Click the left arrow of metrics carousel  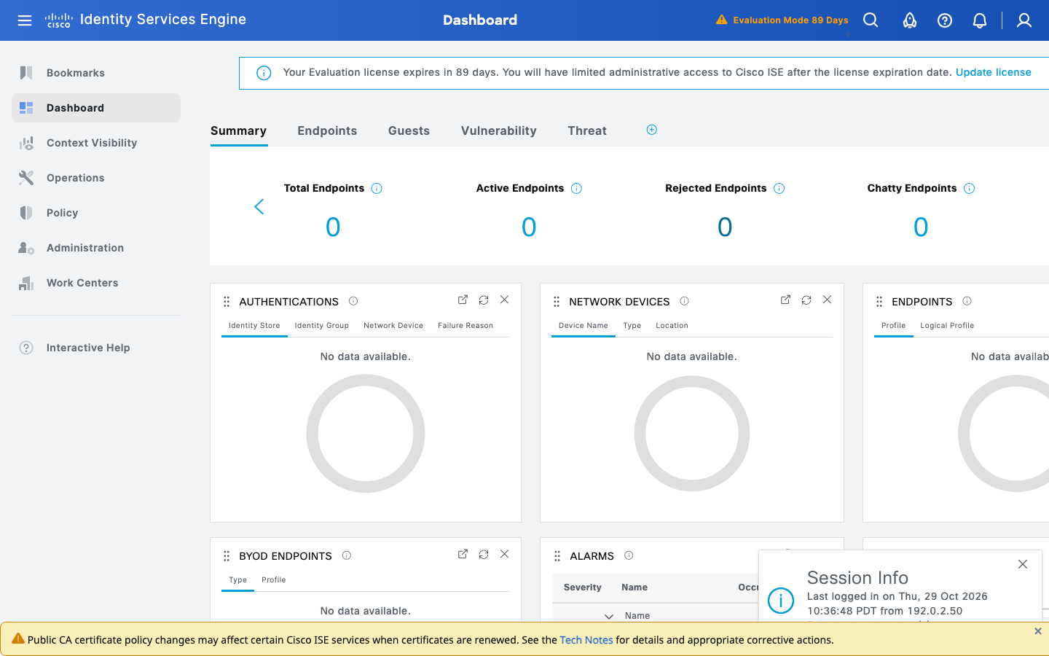pos(259,206)
